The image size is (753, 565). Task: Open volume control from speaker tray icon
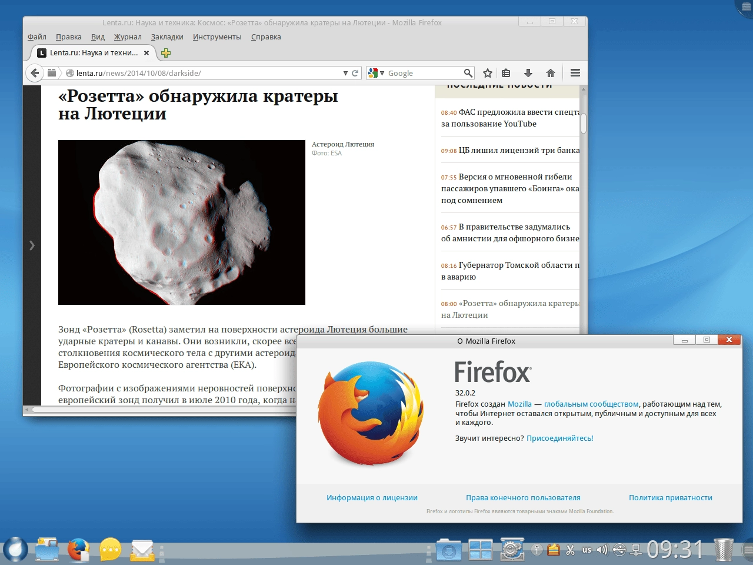pyautogui.click(x=602, y=550)
